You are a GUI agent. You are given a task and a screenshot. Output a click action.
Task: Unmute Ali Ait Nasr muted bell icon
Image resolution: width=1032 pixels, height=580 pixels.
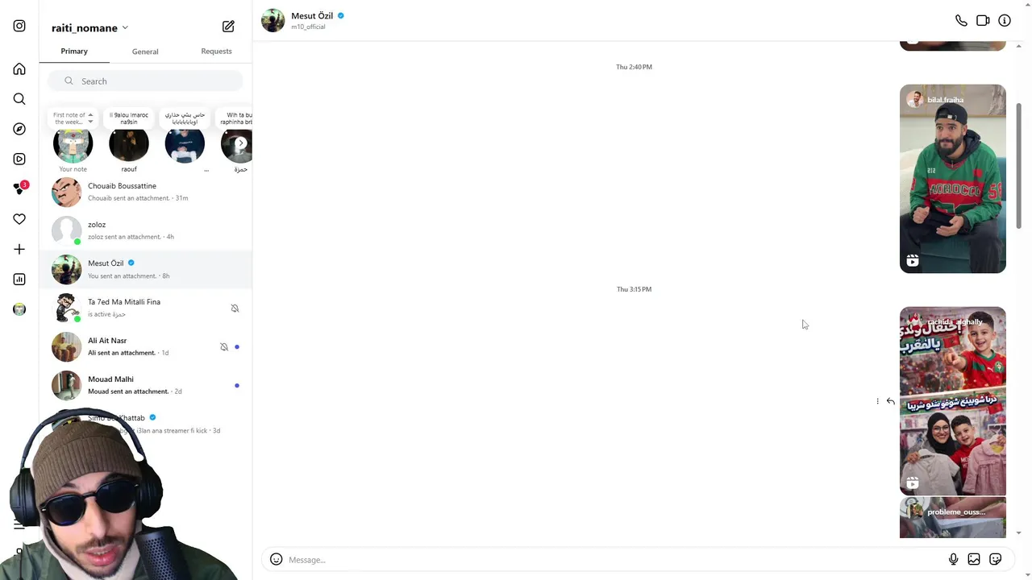tap(224, 347)
